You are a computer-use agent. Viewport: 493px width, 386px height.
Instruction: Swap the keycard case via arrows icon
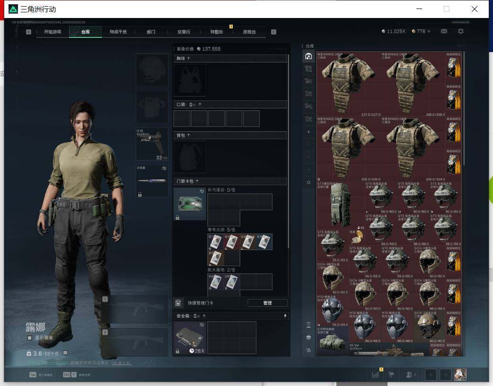pos(202,191)
